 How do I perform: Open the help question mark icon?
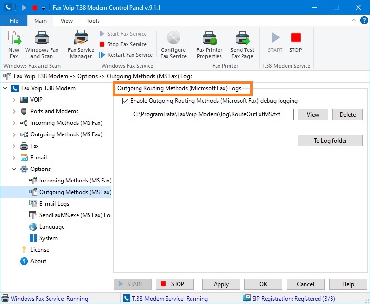[x=364, y=20]
